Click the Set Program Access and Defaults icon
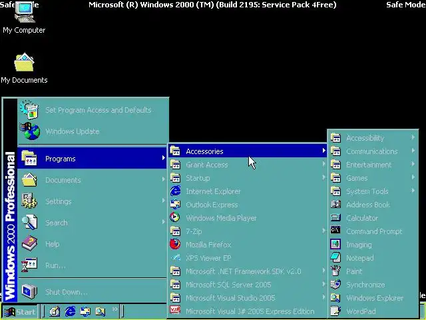 [29, 110]
